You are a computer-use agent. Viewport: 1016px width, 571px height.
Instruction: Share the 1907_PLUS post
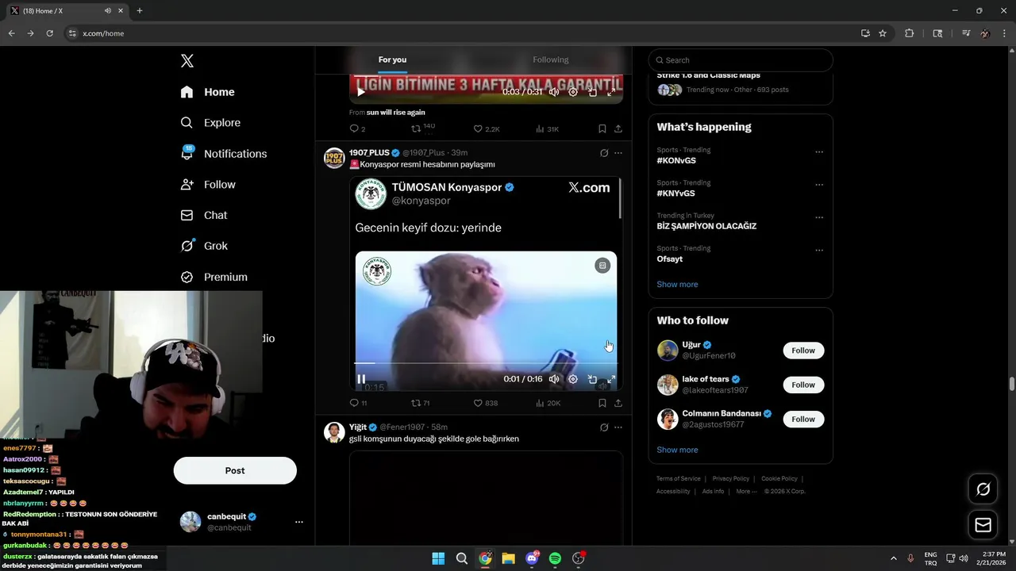[618, 403]
